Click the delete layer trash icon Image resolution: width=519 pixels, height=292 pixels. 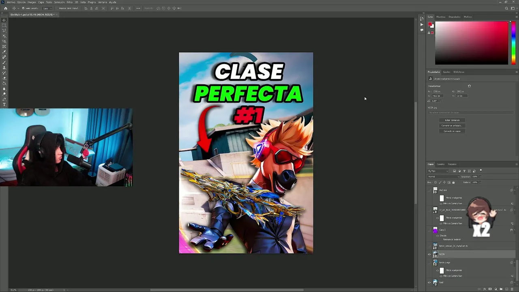point(512,289)
